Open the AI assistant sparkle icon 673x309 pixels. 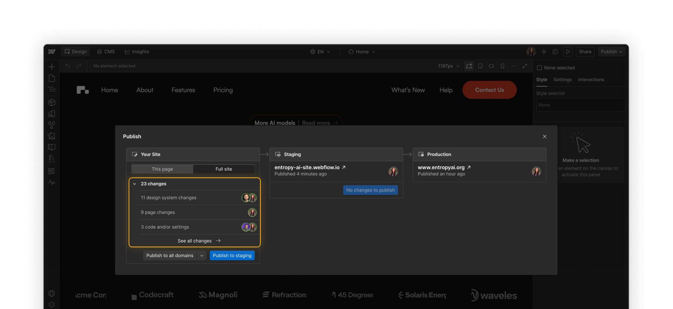(x=544, y=52)
